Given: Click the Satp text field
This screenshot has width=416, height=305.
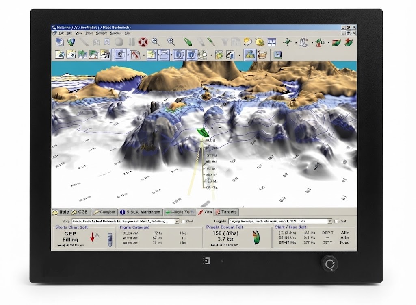Looking at the screenshot, I should [x=123, y=221].
